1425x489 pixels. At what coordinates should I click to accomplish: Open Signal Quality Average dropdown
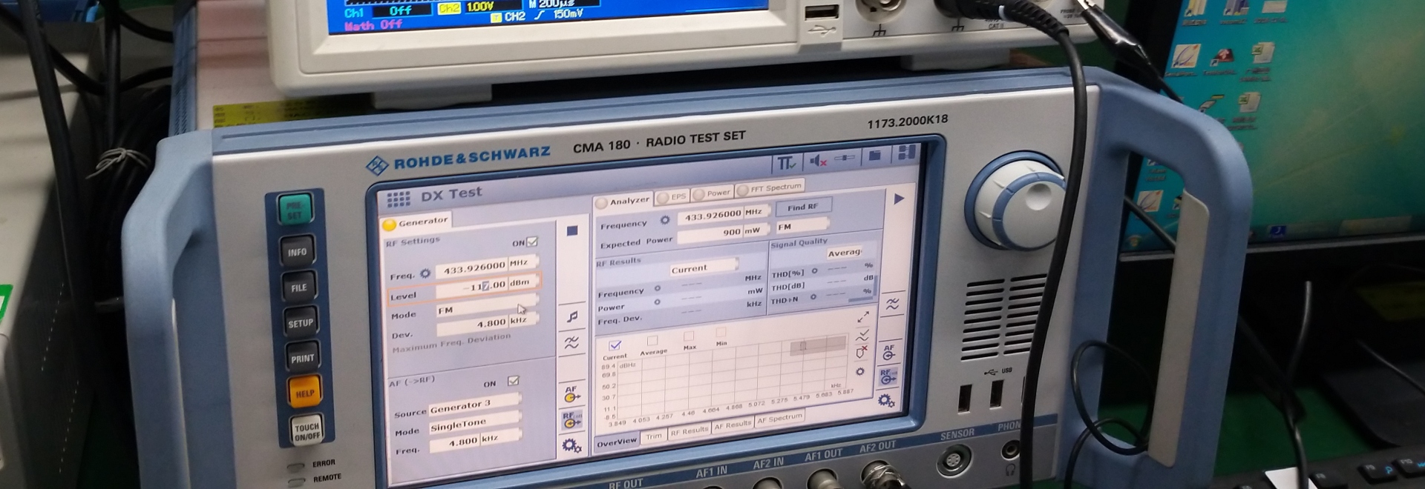coord(845,252)
